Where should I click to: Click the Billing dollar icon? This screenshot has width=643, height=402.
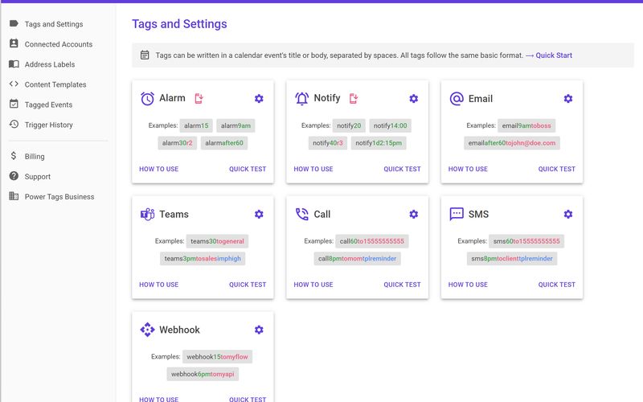coord(14,156)
